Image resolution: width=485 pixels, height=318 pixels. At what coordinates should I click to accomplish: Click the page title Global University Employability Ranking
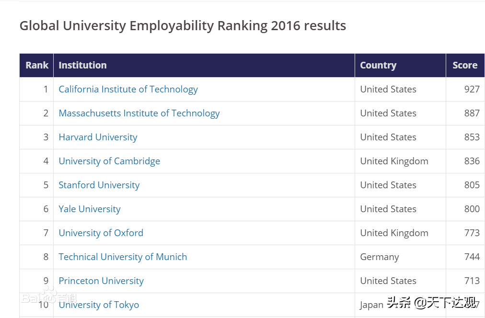click(182, 25)
